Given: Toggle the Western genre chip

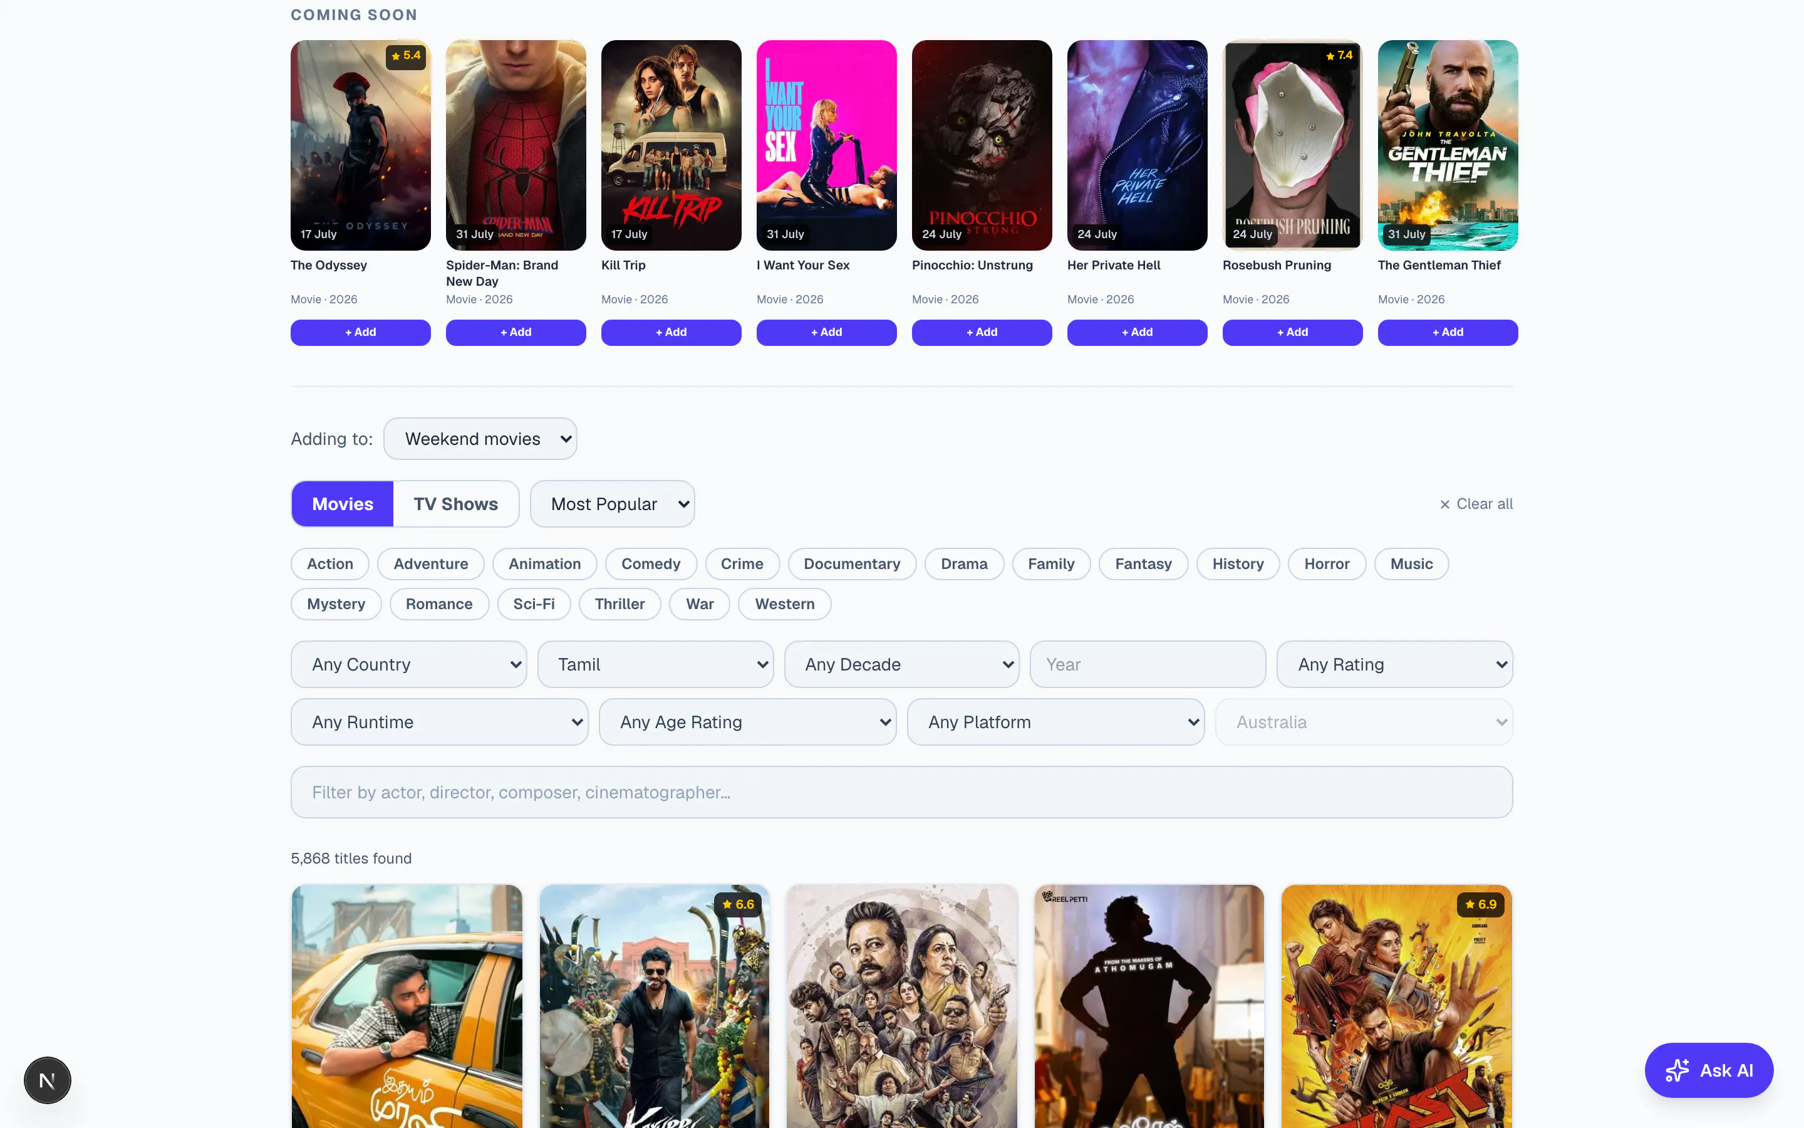Looking at the screenshot, I should pos(784,604).
